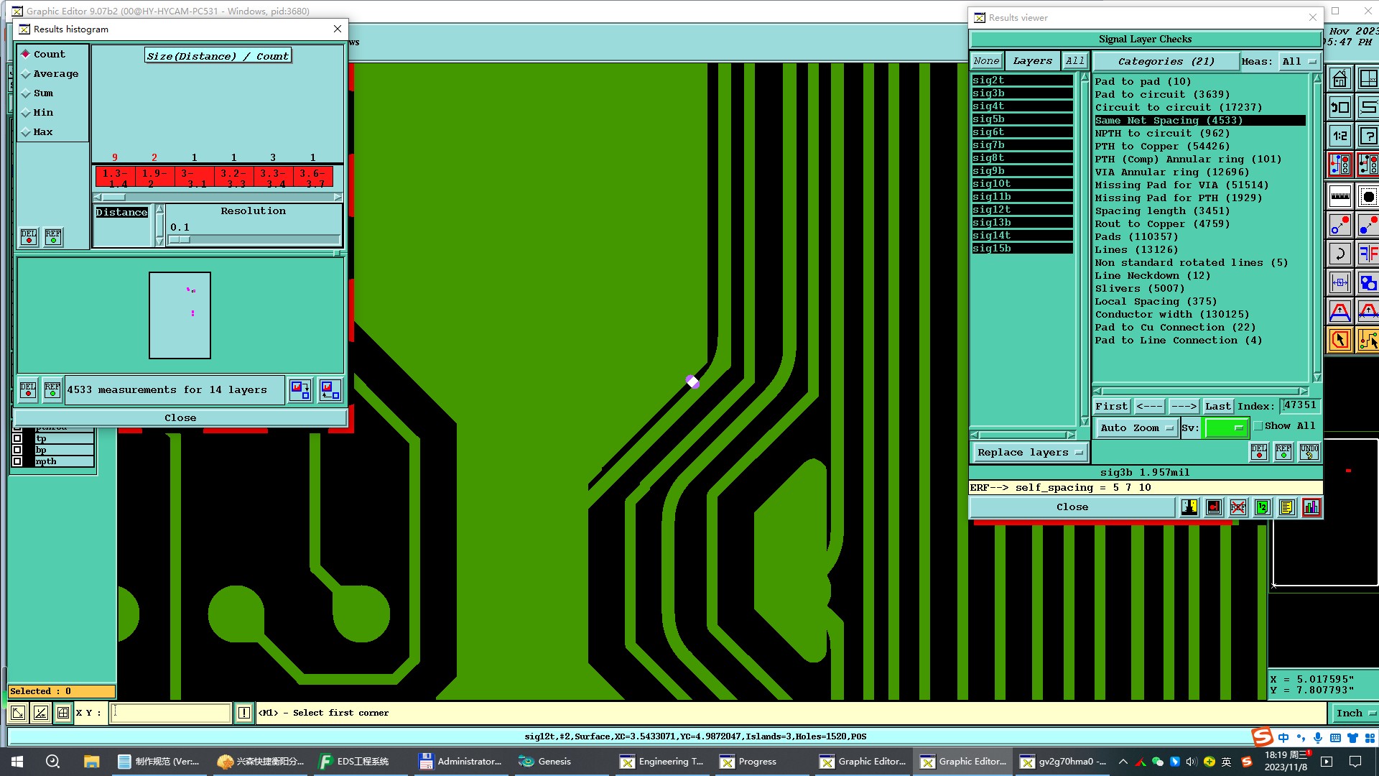Select Pad to circuit category entry

1162,95
